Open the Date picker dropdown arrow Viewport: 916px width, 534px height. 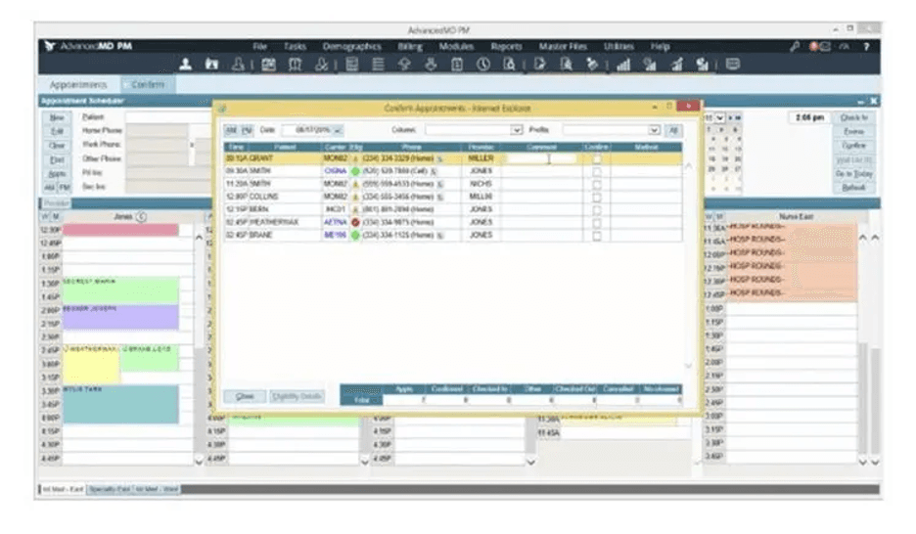coord(338,129)
